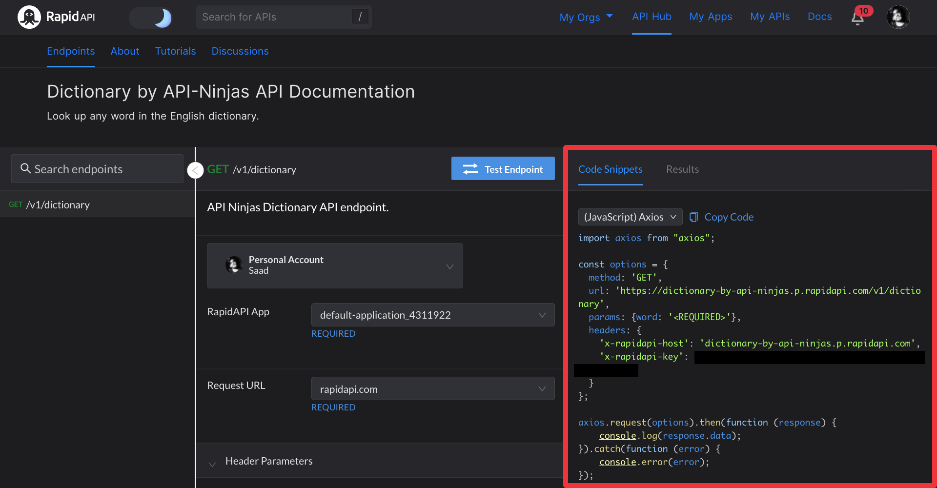Click the RapidAPI logo icon
This screenshot has width=937, height=488.
point(29,17)
